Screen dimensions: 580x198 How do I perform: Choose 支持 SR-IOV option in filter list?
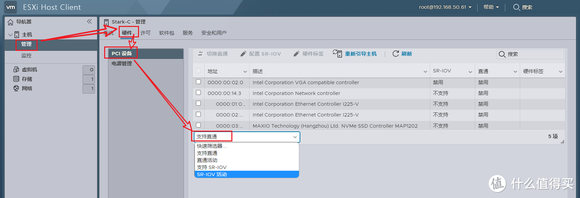click(x=247, y=167)
